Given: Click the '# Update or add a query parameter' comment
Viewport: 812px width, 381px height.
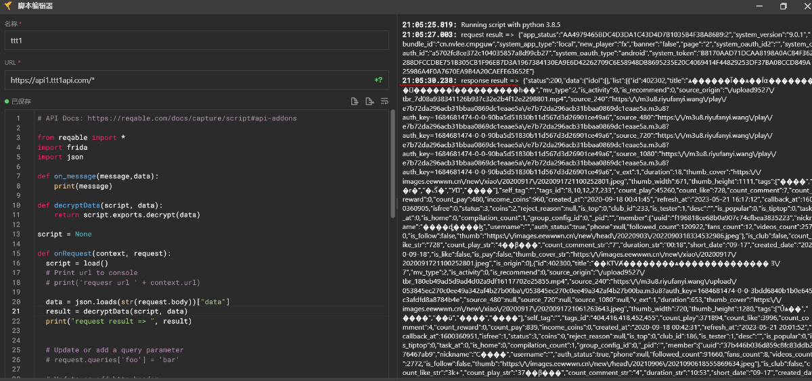Looking at the screenshot, I should click(x=114, y=351).
